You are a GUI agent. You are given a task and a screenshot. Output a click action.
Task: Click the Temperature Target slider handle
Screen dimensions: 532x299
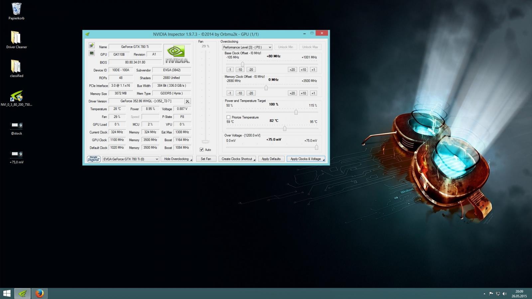pos(285,128)
